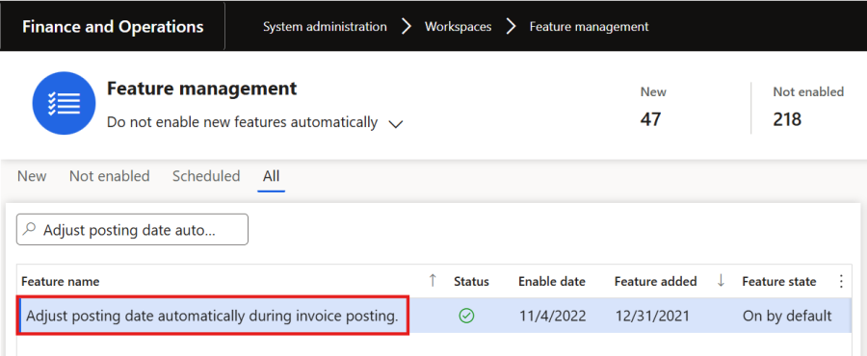
Task: Click the Finance and Operations title
Action: (x=113, y=27)
